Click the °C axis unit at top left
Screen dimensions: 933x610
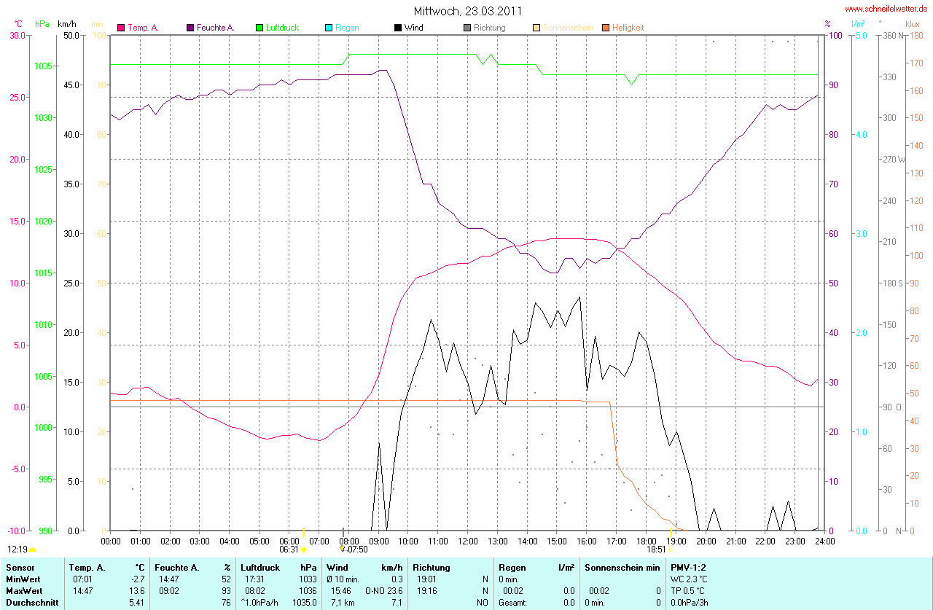(18, 23)
